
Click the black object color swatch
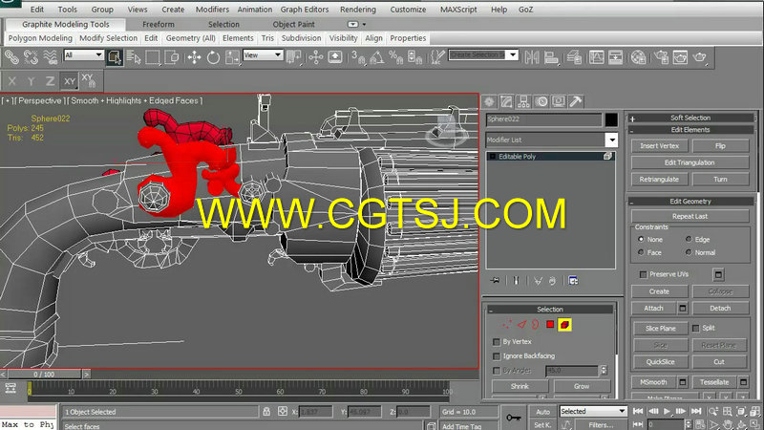coord(611,119)
